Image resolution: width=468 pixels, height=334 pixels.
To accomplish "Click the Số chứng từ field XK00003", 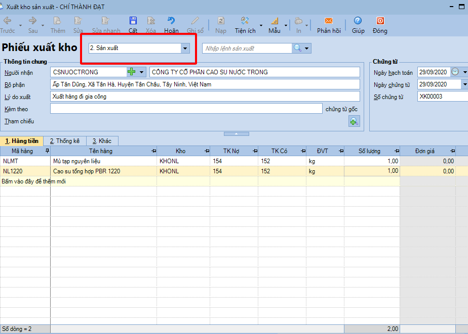I will pyautogui.click(x=443, y=97).
